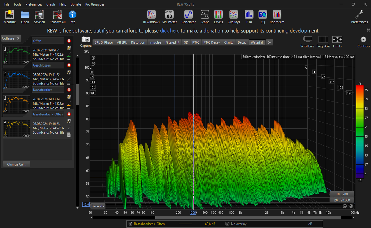This screenshot has width=371, height=228.
Task: Open the EQ tool
Action: (x=263, y=15)
